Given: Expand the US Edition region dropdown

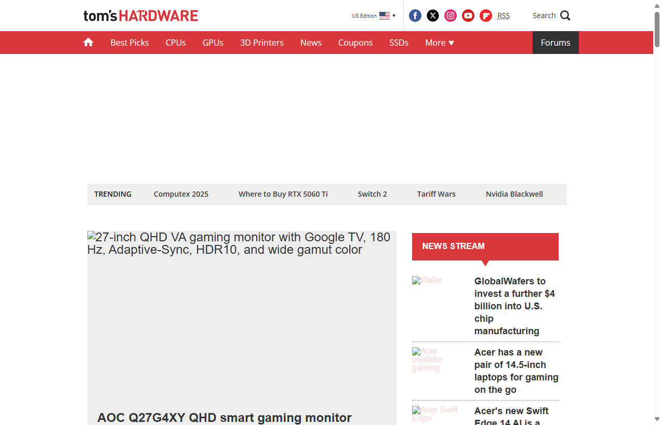Looking at the screenshot, I should pos(374,16).
